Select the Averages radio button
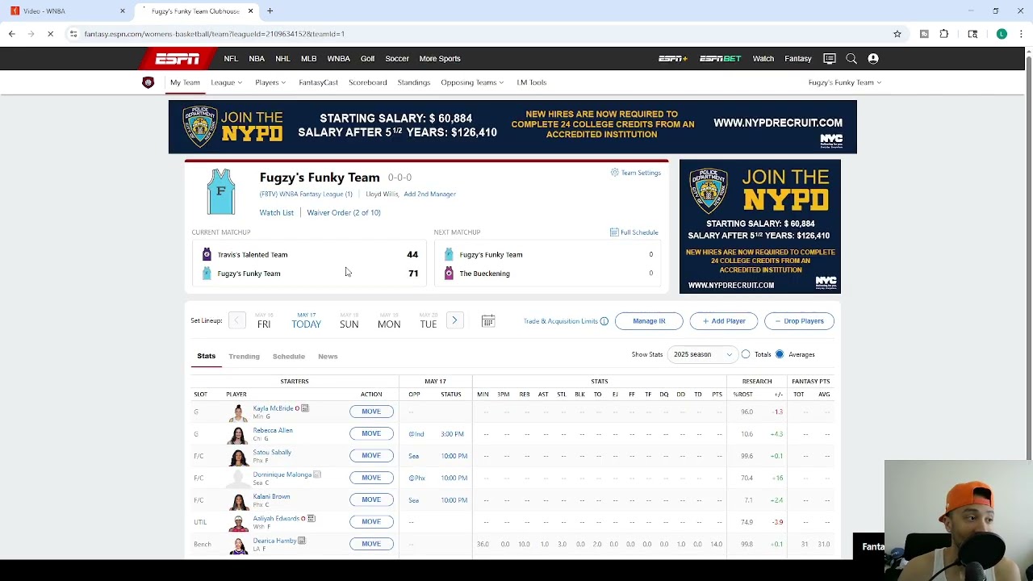 (780, 354)
